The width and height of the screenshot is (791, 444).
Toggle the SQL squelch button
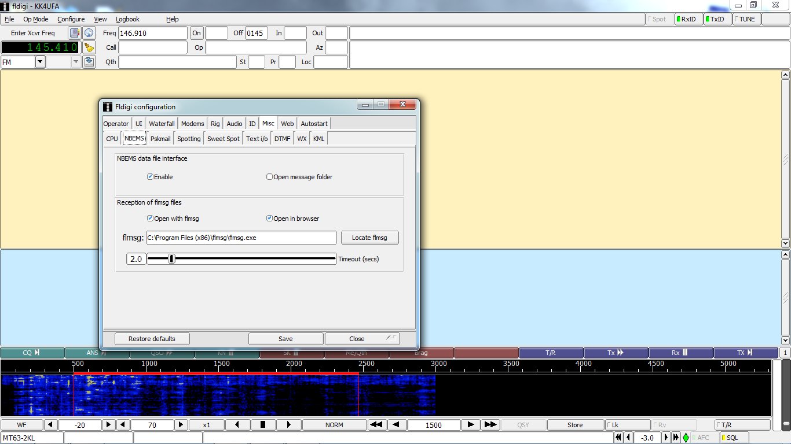click(x=734, y=438)
